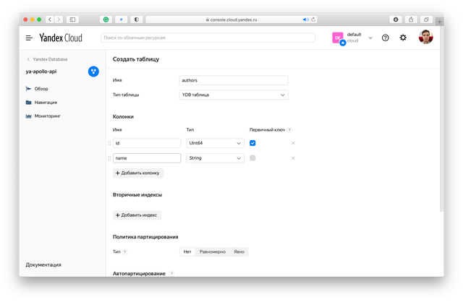
Task: Click the authors table name field
Action: (233, 81)
